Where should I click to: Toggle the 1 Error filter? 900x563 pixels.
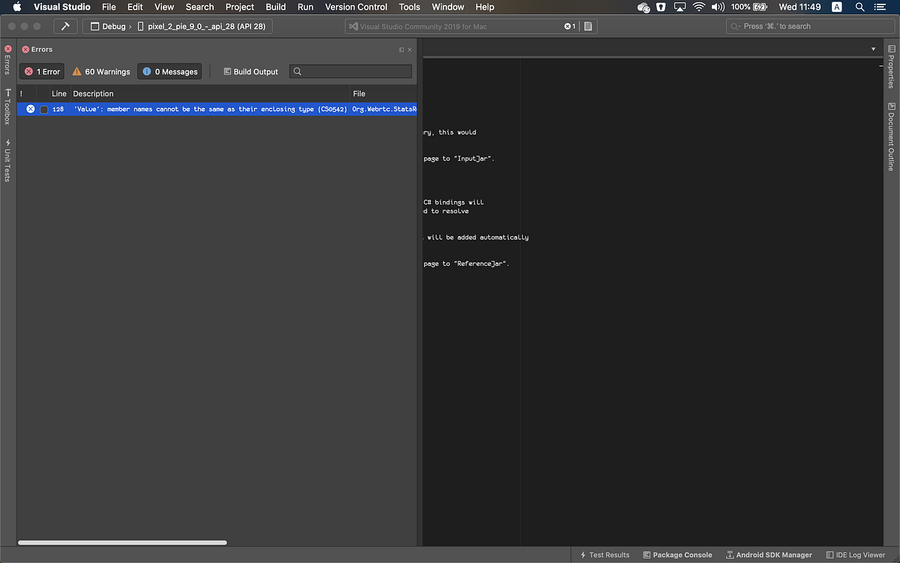click(42, 71)
